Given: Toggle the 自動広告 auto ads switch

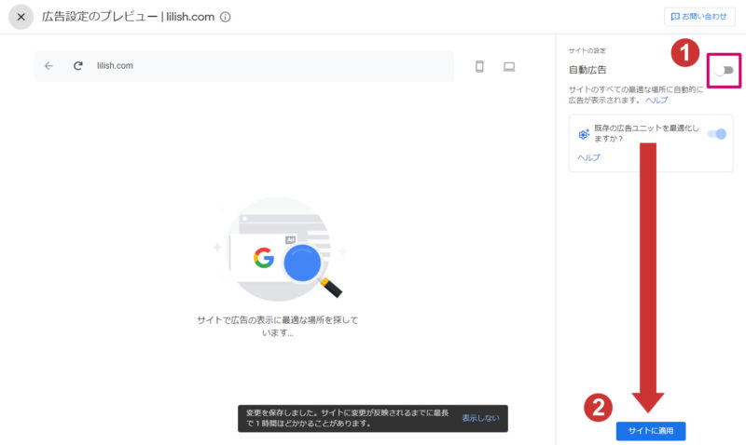Looking at the screenshot, I should [x=725, y=71].
